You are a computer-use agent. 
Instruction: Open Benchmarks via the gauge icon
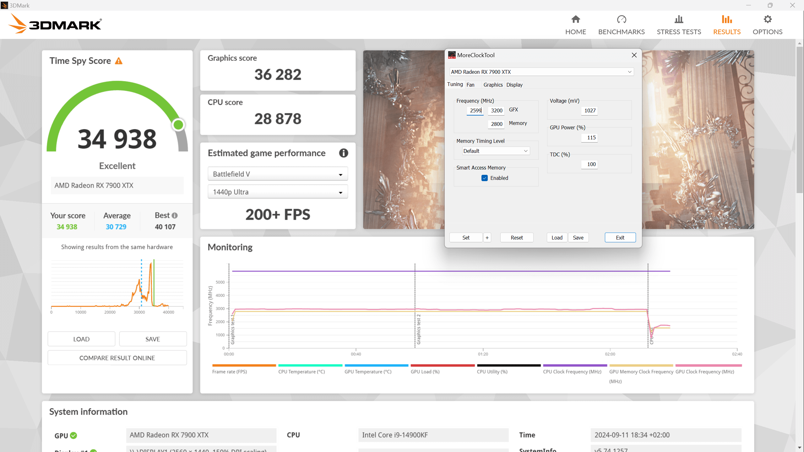pos(621,19)
